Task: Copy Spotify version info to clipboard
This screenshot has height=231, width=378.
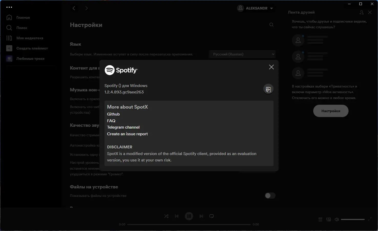Action: point(268,89)
